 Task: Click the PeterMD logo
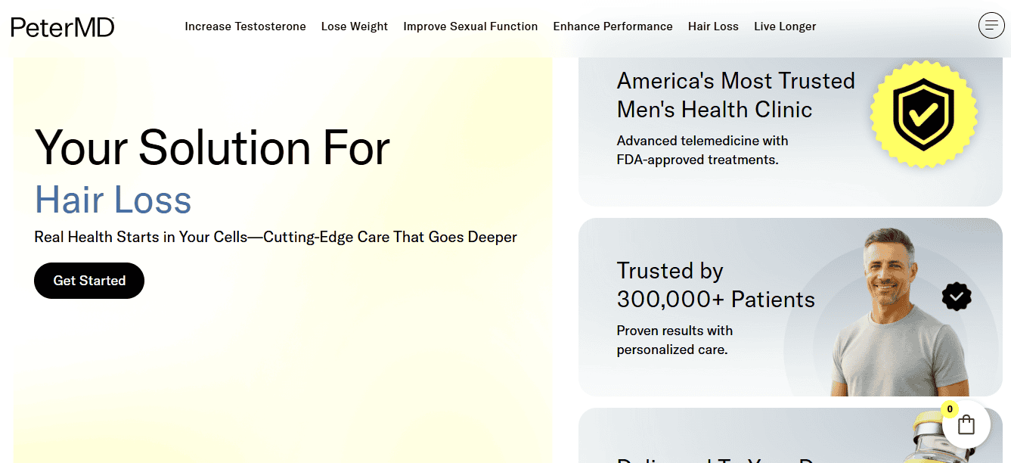tap(62, 26)
